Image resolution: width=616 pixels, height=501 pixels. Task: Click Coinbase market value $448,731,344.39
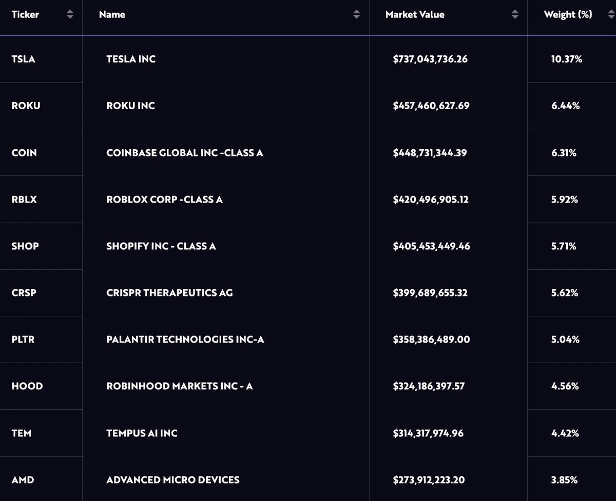[430, 153]
